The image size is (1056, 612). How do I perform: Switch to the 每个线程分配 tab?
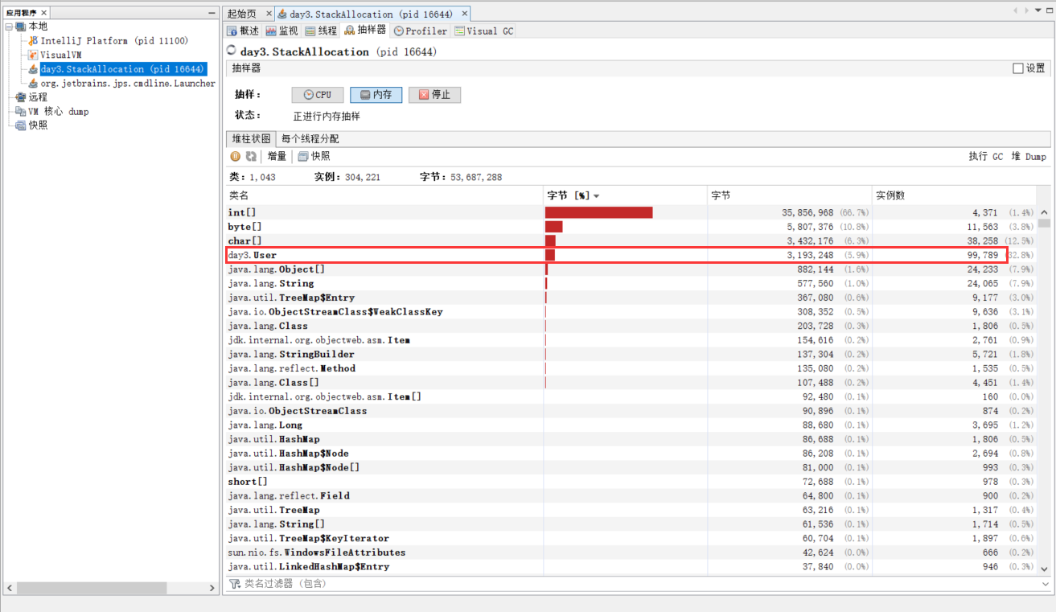(x=310, y=138)
